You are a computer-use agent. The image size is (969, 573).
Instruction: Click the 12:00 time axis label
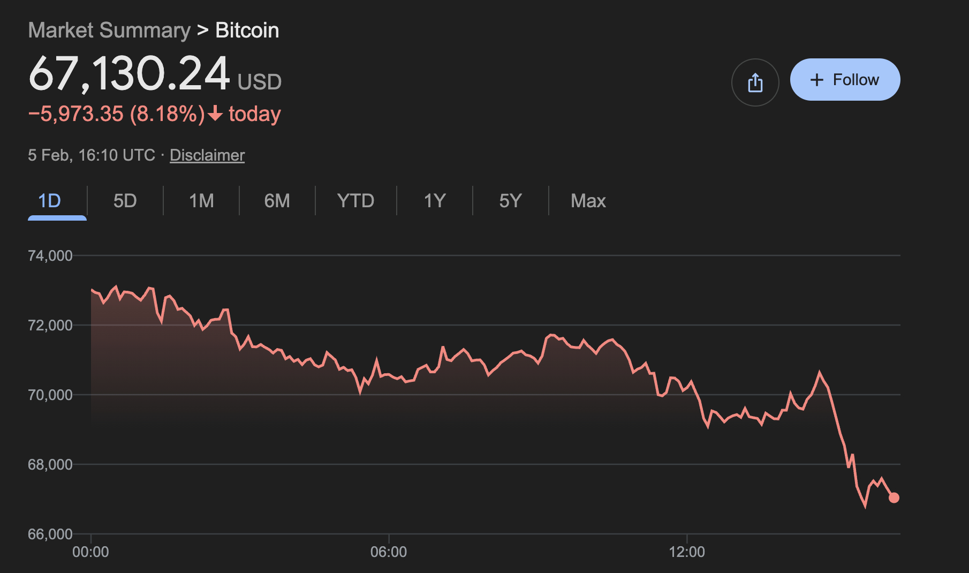(x=687, y=552)
